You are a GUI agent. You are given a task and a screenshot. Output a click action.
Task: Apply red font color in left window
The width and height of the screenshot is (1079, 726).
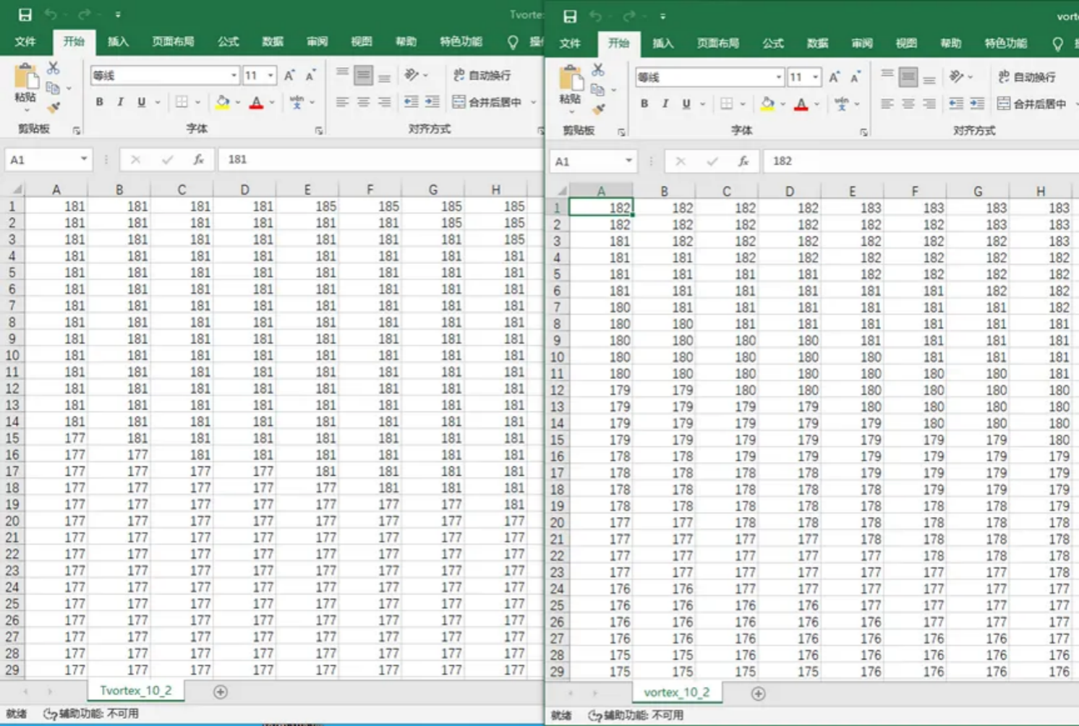256,102
